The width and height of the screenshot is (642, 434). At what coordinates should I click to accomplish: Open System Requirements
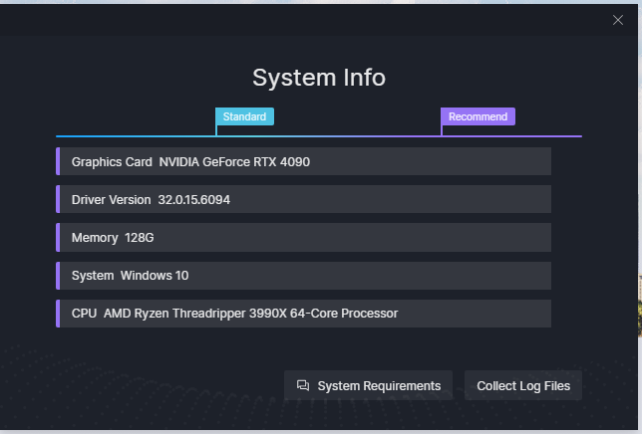point(368,385)
